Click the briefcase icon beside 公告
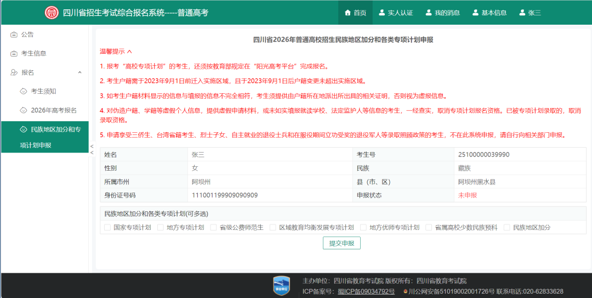Image resolution: width=592 pixels, height=298 pixels. tap(14, 35)
